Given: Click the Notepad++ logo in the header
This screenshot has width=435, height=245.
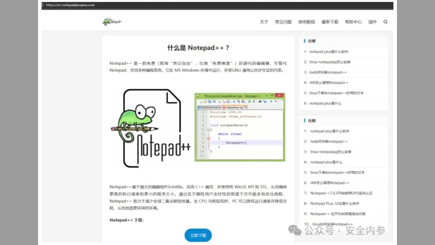Looking at the screenshot, I should tap(112, 22).
